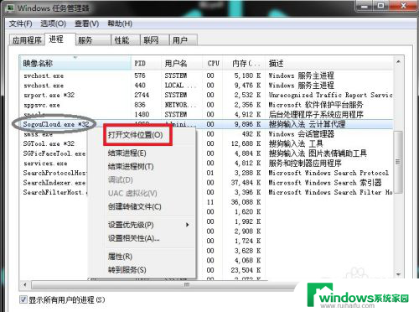Image resolution: width=419 pixels, height=312 pixels.
Task: Switch to the 性能 tab
Action: (126, 40)
